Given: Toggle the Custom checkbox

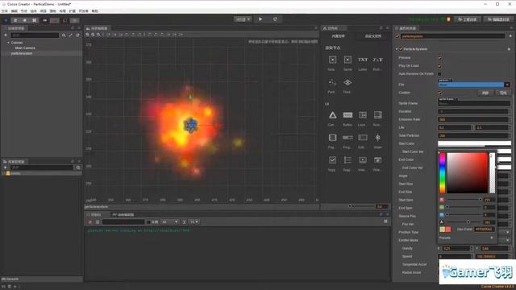Looking at the screenshot, I should click(439, 93).
